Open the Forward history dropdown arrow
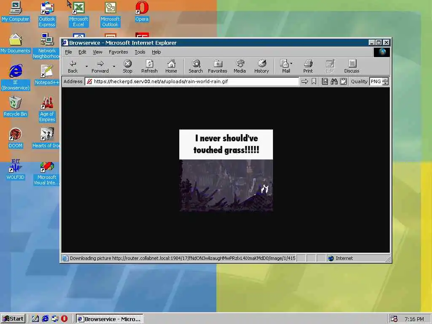The height and width of the screenshot is (324, 432). 114,66
